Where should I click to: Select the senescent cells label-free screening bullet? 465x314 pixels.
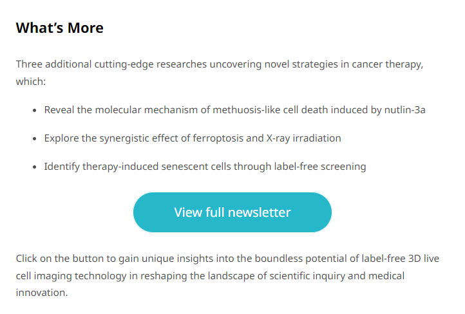205,167
